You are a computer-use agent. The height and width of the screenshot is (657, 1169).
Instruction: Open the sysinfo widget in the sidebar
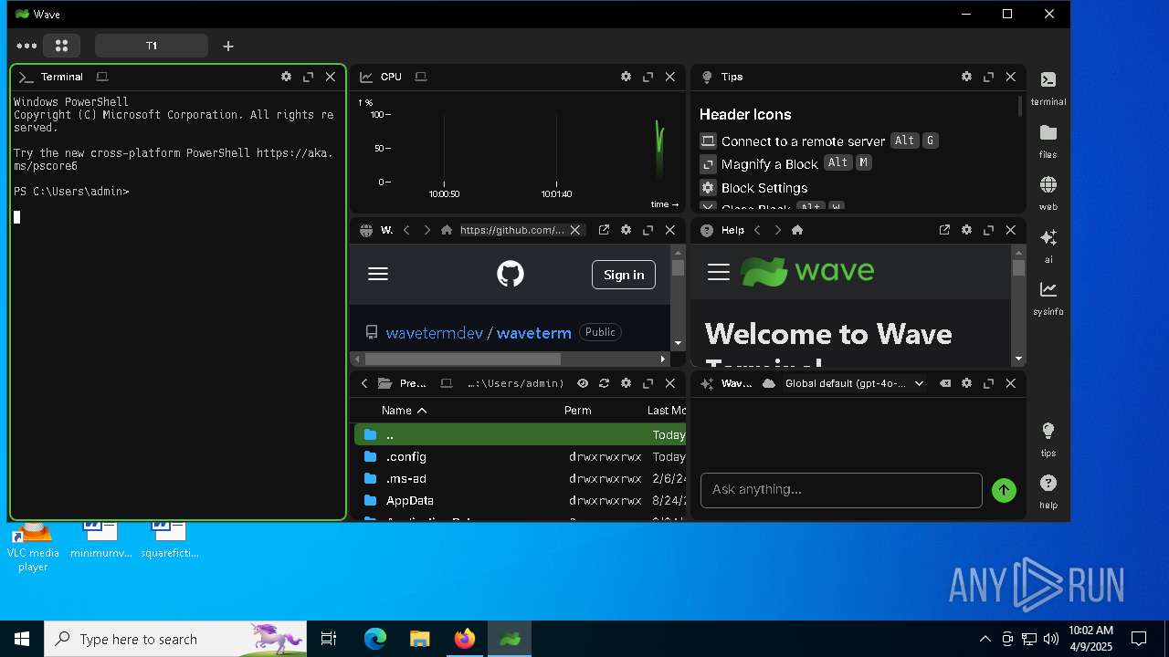pyautogui.click(x=1048, y=297)
